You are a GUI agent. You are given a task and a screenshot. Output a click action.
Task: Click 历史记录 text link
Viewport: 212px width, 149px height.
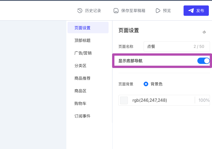click(93, 11)
